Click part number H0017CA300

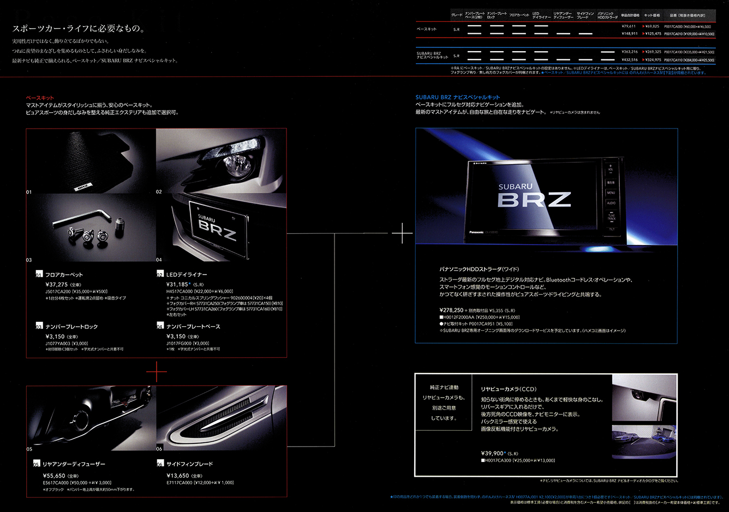498,460
